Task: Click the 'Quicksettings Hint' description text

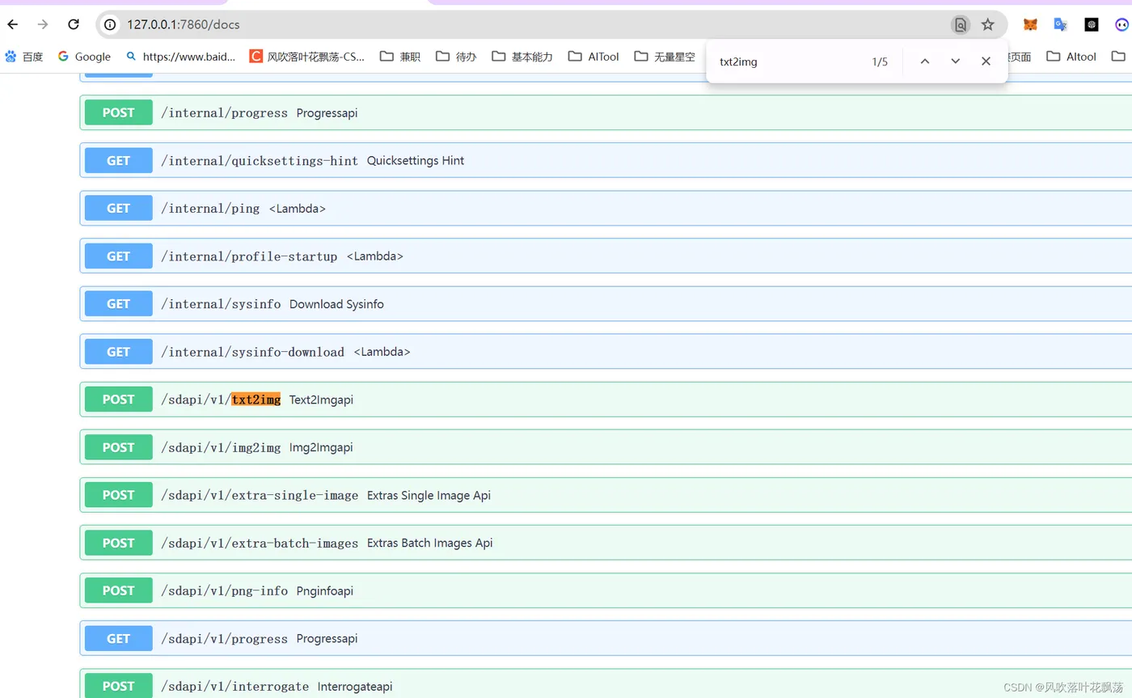Action: (416, 160)
